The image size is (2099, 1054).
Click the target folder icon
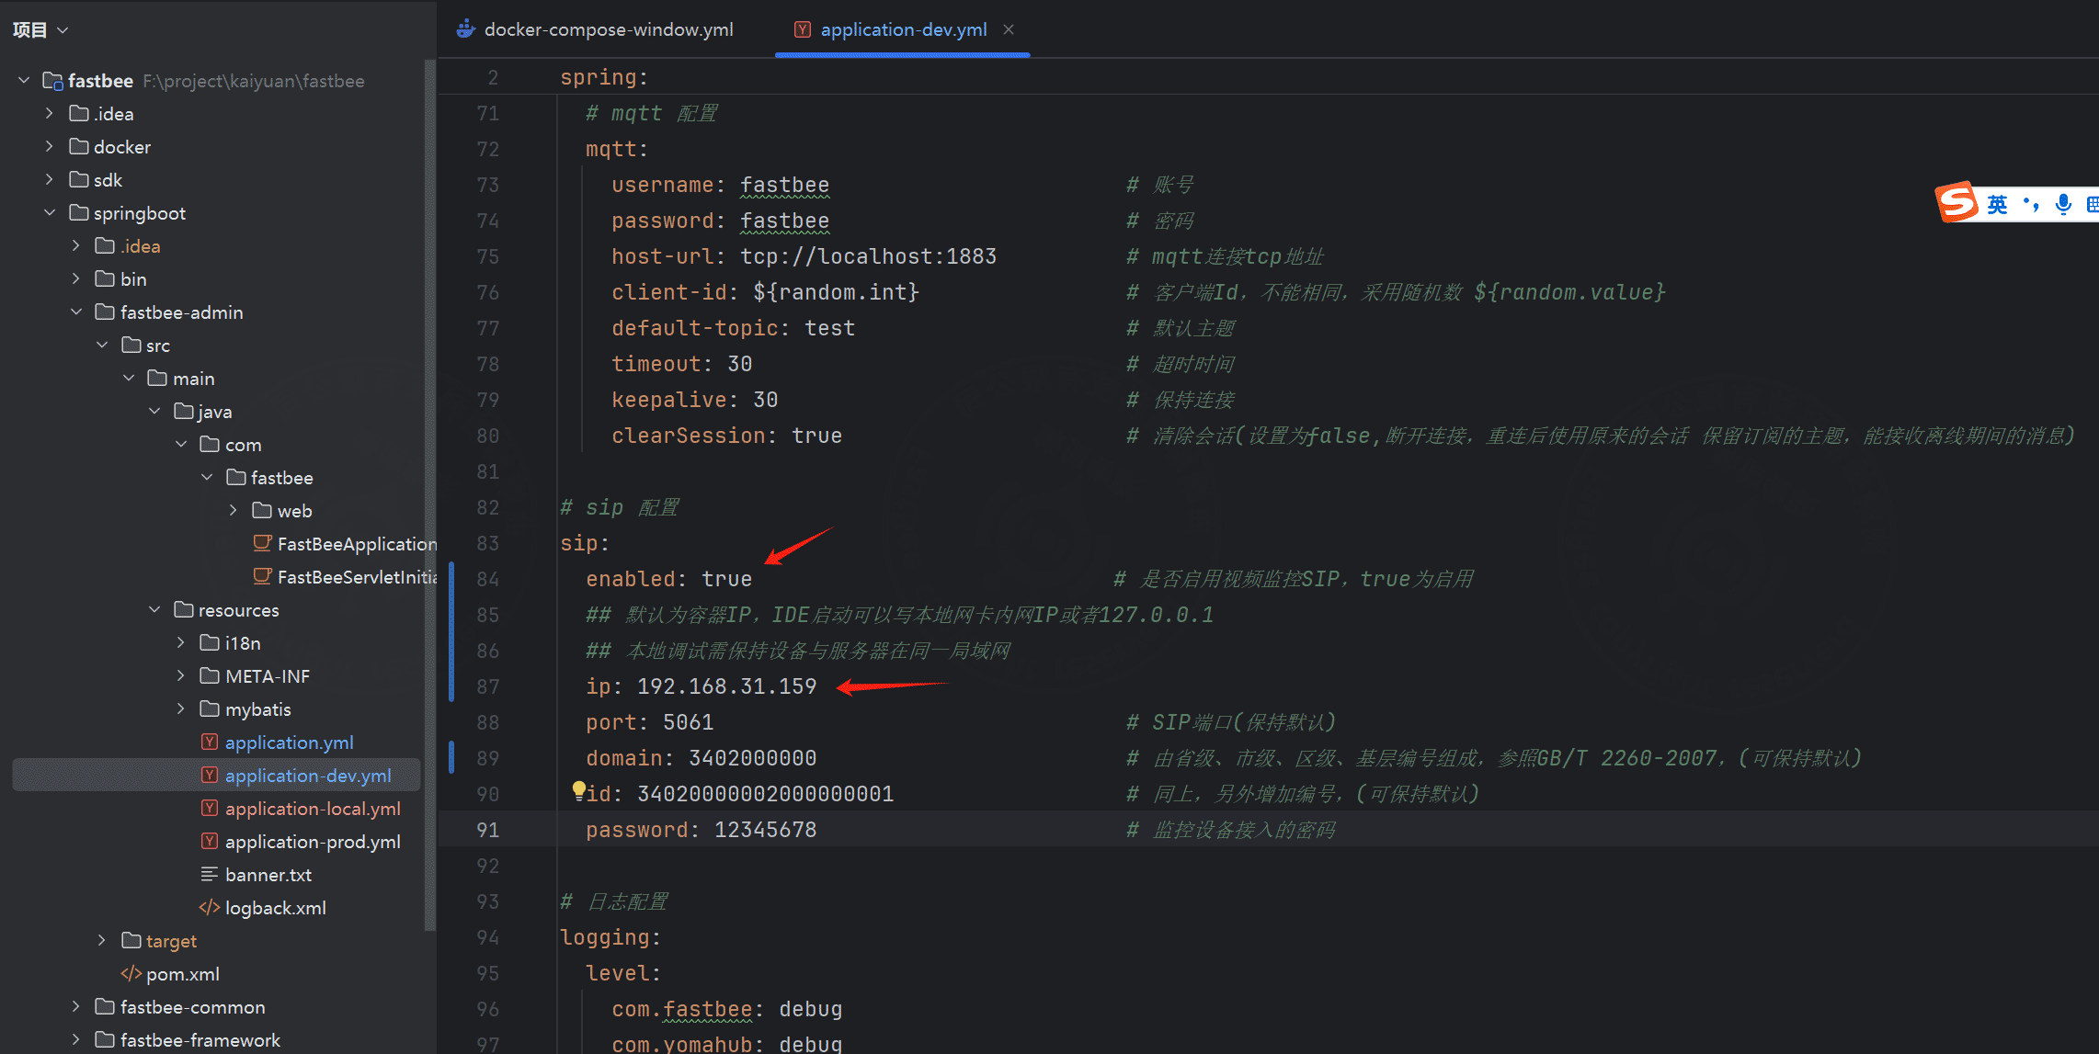pos(131,941)
